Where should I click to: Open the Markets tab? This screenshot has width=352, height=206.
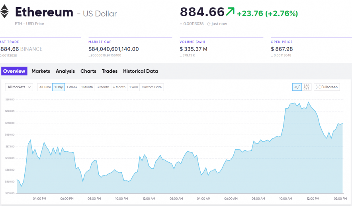[x=41, y=71]
